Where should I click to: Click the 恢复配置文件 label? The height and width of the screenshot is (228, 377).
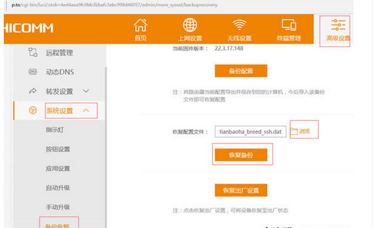190,132
